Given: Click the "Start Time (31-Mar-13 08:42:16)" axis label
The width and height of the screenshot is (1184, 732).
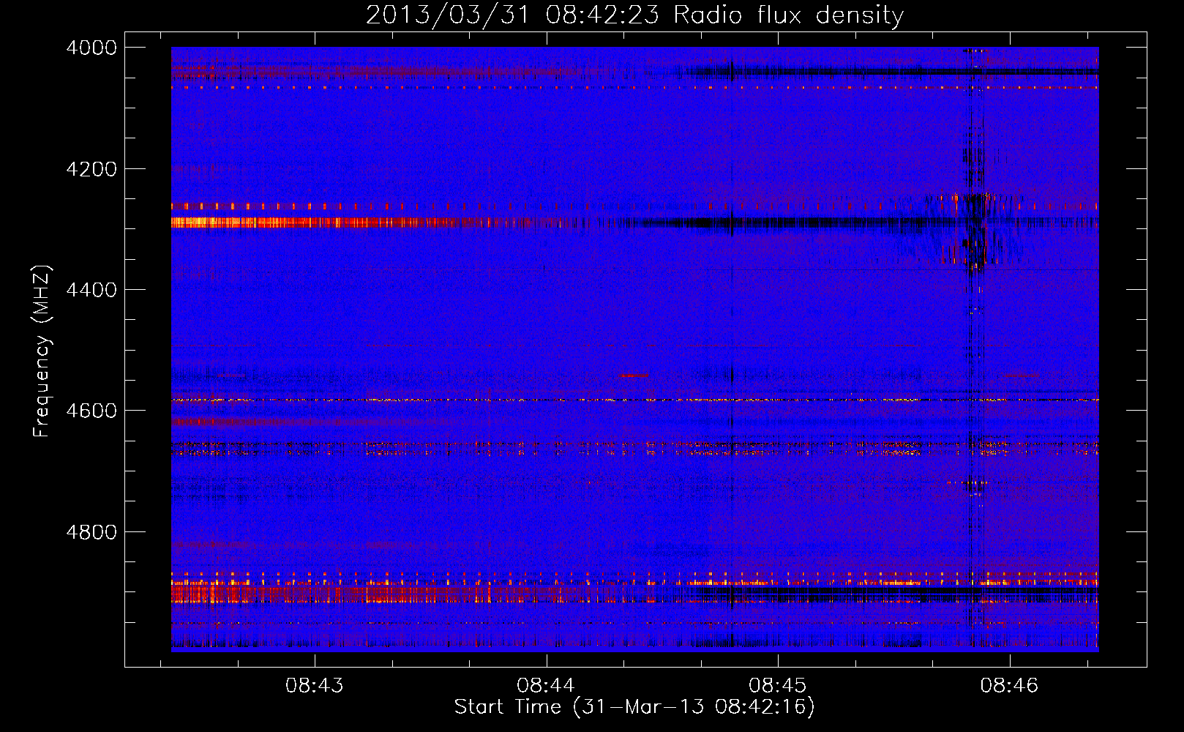Looking at the screenshot, I should (x=634, y=707).
